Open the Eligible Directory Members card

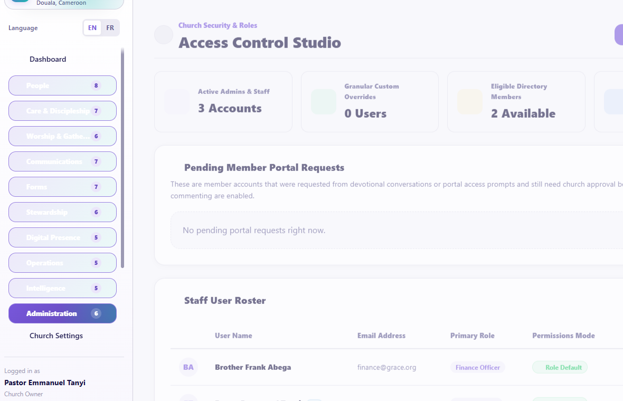tap(516, 102)
